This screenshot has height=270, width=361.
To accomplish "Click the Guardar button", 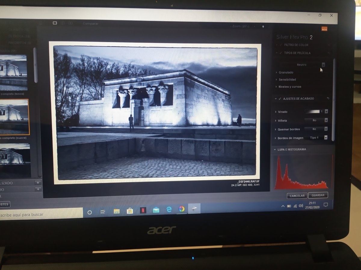I will (318, 195).
